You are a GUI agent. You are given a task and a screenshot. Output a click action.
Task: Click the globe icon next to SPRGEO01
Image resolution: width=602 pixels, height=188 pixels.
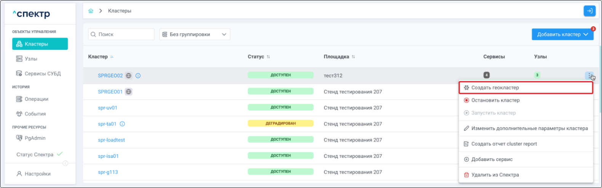129,92
